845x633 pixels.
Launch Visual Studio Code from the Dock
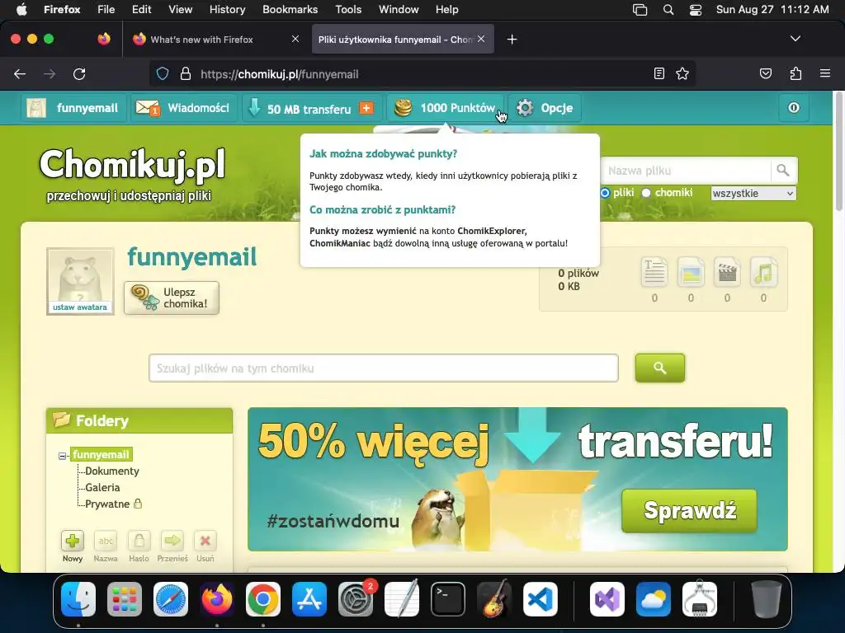click(x=541, y=599)
